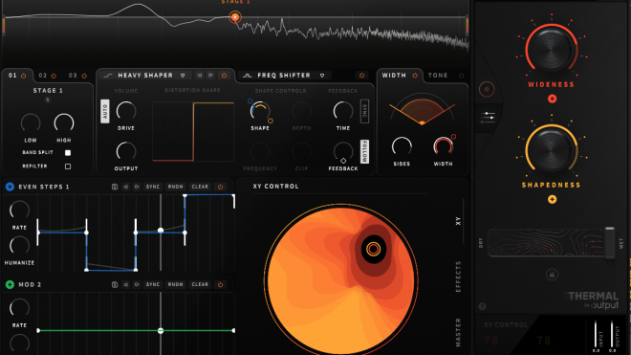The image size is (631, 355).
Task: Switch to the WIDTH tab
Action: pos(394,76)
